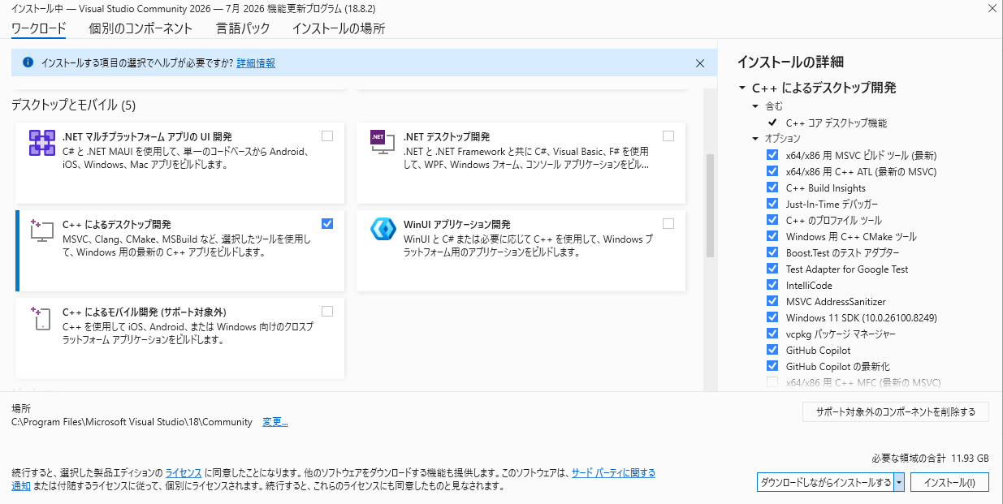1003x504 pixels.
Task: Select ダウンロードしながらインストールする install mode box
Action: click(x=825, y=482)
